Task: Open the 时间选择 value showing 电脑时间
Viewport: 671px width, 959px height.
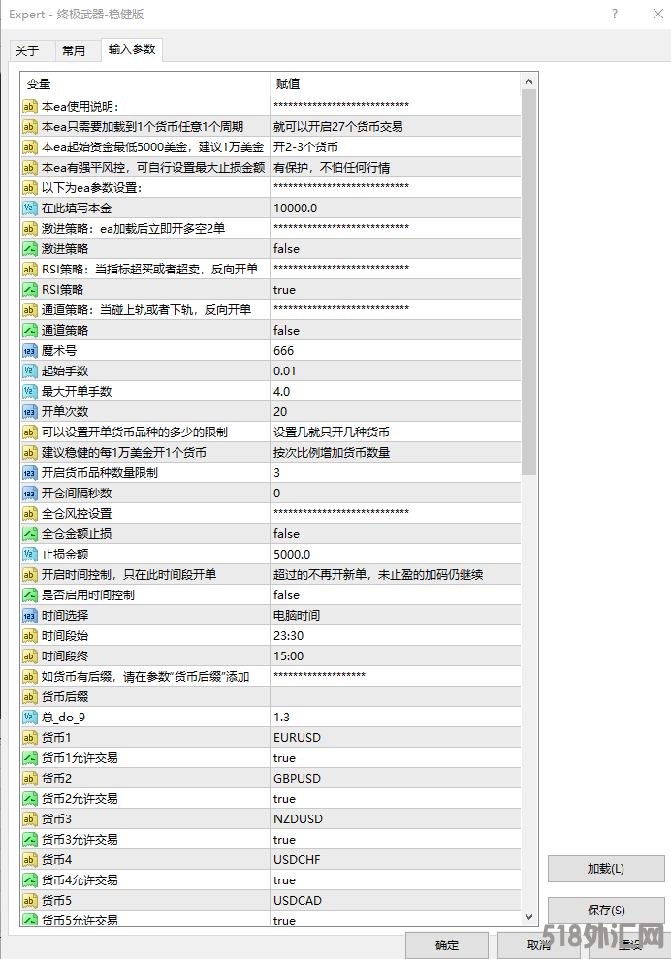Action: click(x=393, y=616)
